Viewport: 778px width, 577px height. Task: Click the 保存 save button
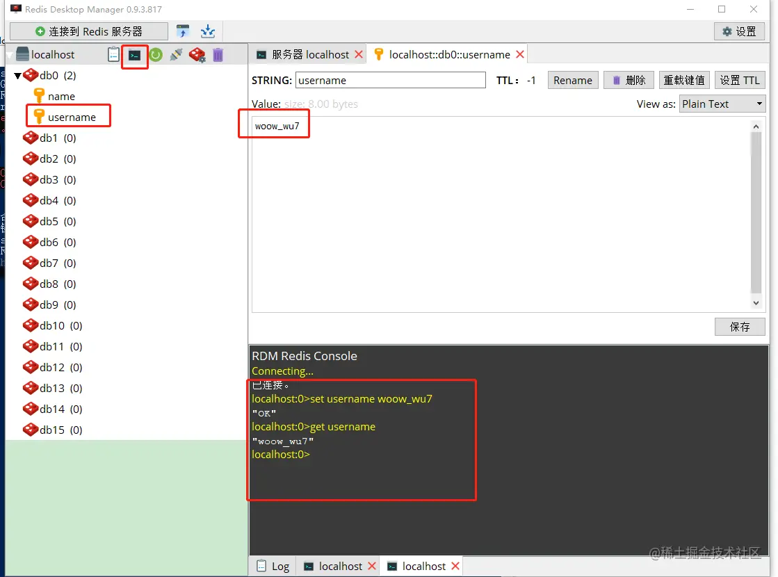740,327
